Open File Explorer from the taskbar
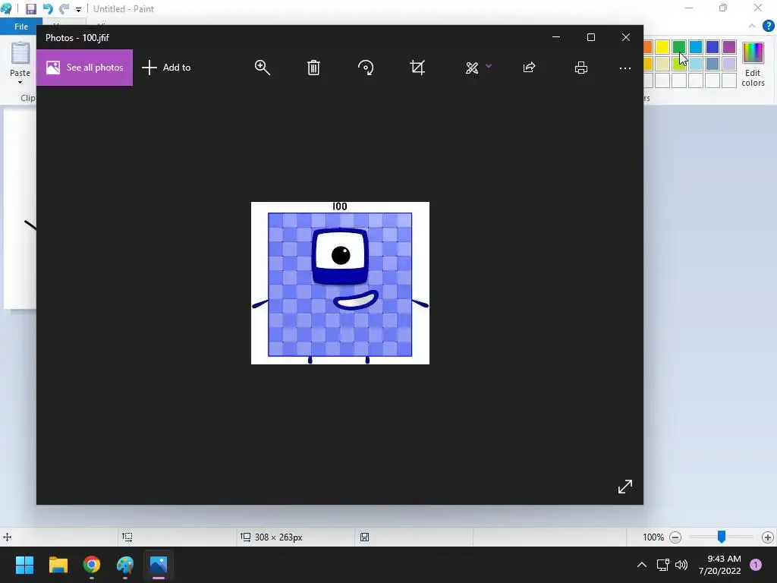777x583 pixels. tap(58, 565)
